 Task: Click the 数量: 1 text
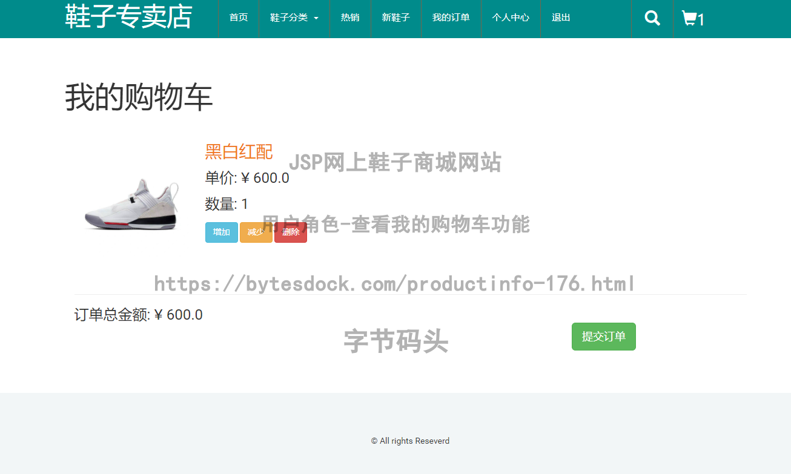coord(227,204)
